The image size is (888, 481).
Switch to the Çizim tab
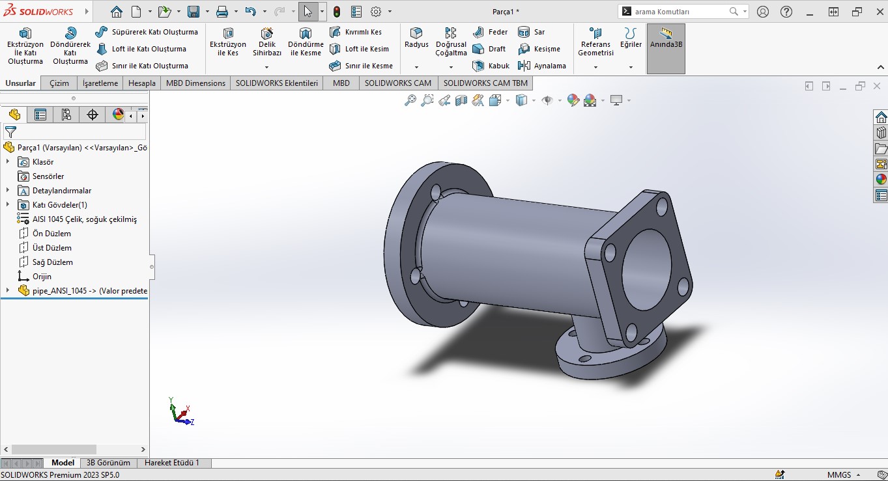59,83
